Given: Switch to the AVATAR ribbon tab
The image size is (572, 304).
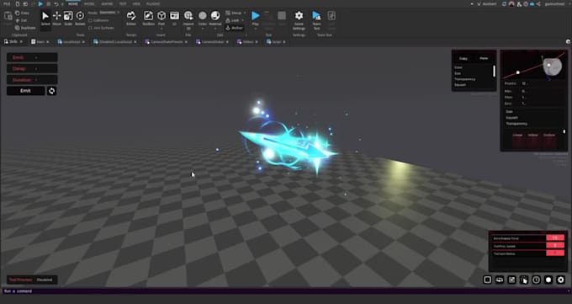Looking at the screenshot, I should click(x=107, y=3).
